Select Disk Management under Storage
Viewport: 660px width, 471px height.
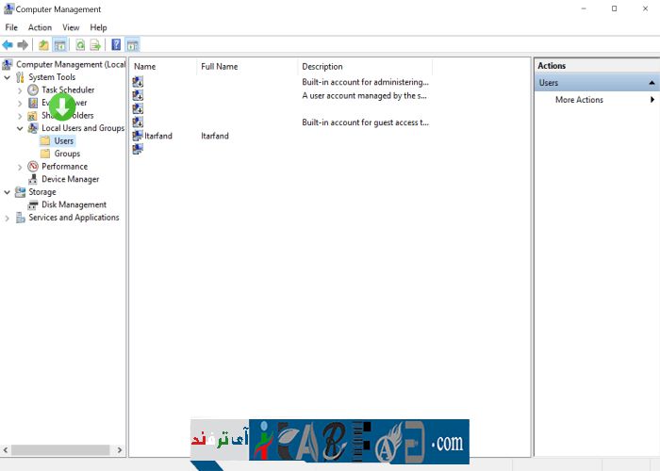74,204
